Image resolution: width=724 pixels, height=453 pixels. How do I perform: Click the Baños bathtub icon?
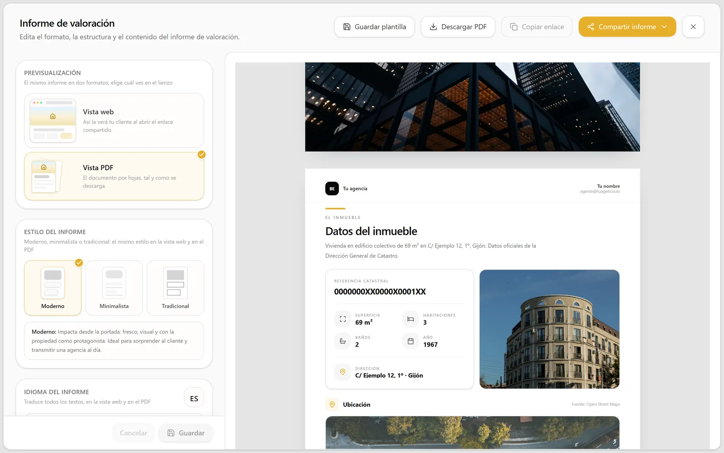pos(343,341)
